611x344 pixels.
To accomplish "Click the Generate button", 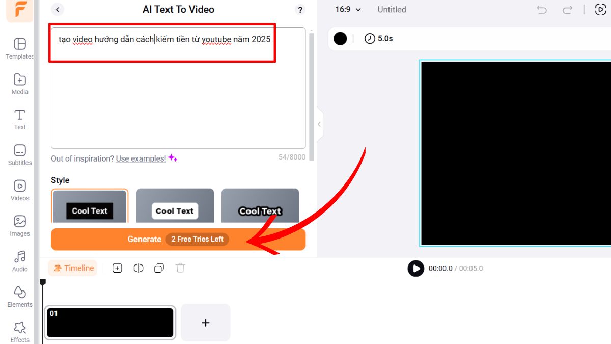I will (x=178, y=239).
